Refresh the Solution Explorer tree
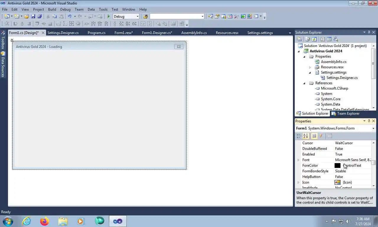 (314, 39)
